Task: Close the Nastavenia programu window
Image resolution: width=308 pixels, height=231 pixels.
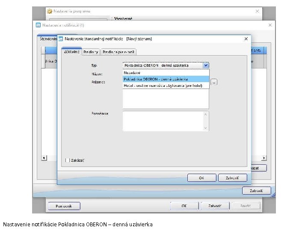Action: coord(258,12)
